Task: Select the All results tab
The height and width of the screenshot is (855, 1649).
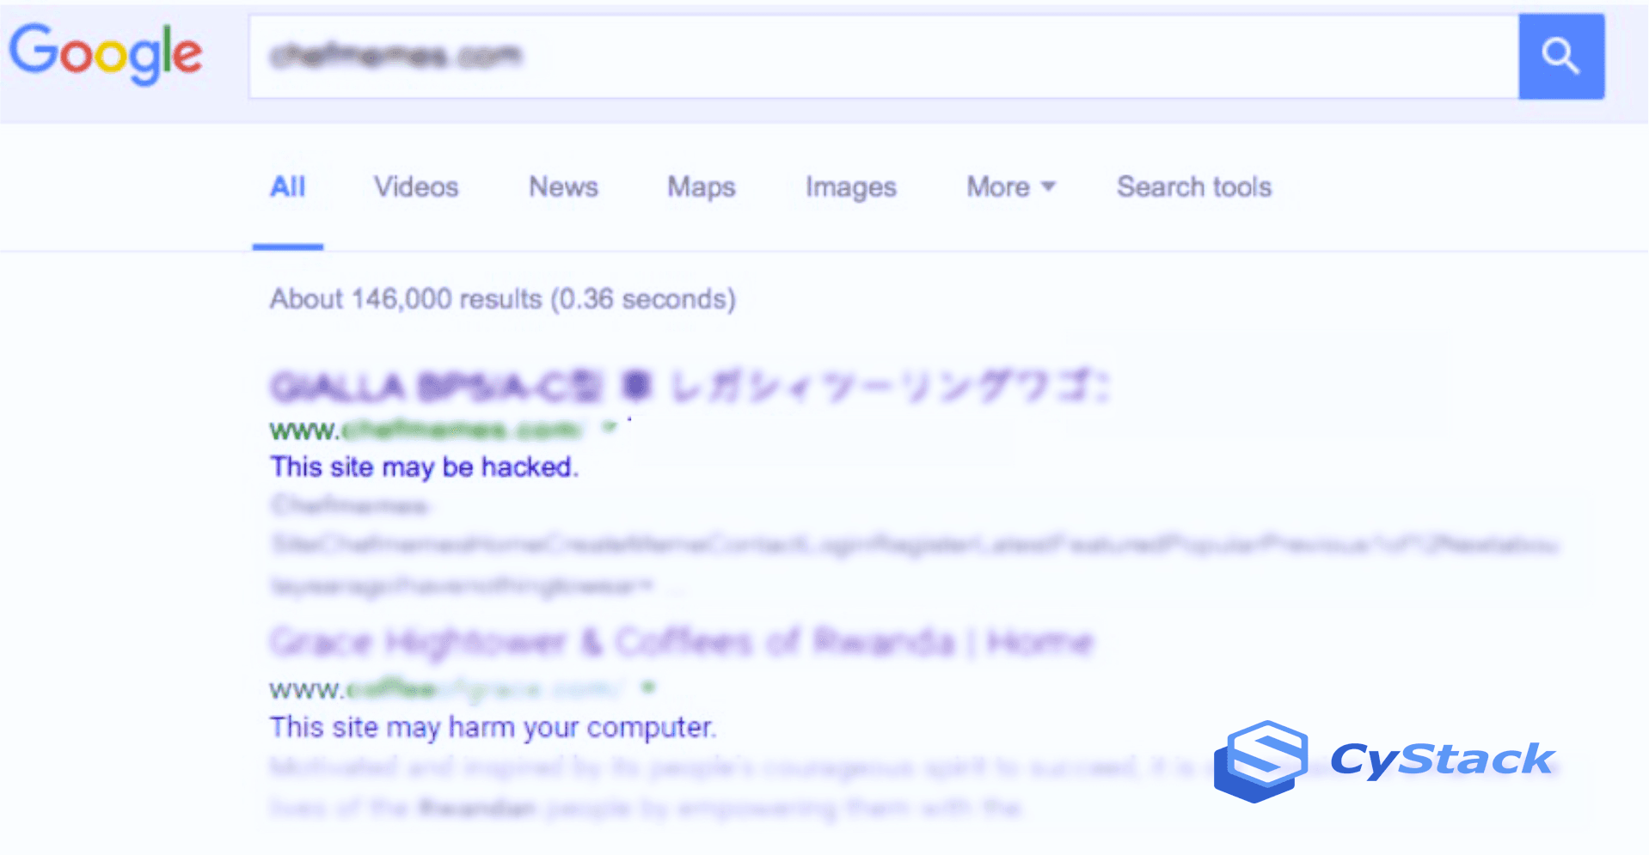Action: coord(288,186)
